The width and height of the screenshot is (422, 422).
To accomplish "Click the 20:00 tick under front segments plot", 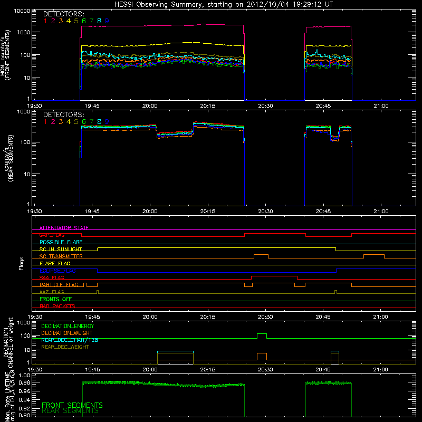I will point(150,106).
